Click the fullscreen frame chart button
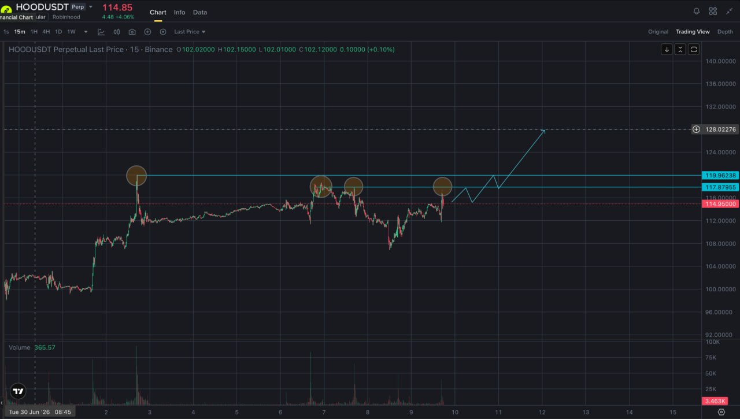The image size is (740, 419). pyautogui.click(x=694, y=49)
